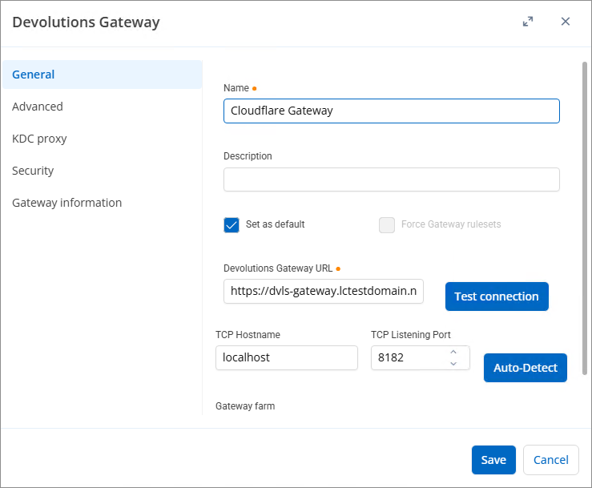This screenshot has height=488, width=592.
Task: Cancel the gateway dialog
Action: pyautogui.click(x=551, y=460)
